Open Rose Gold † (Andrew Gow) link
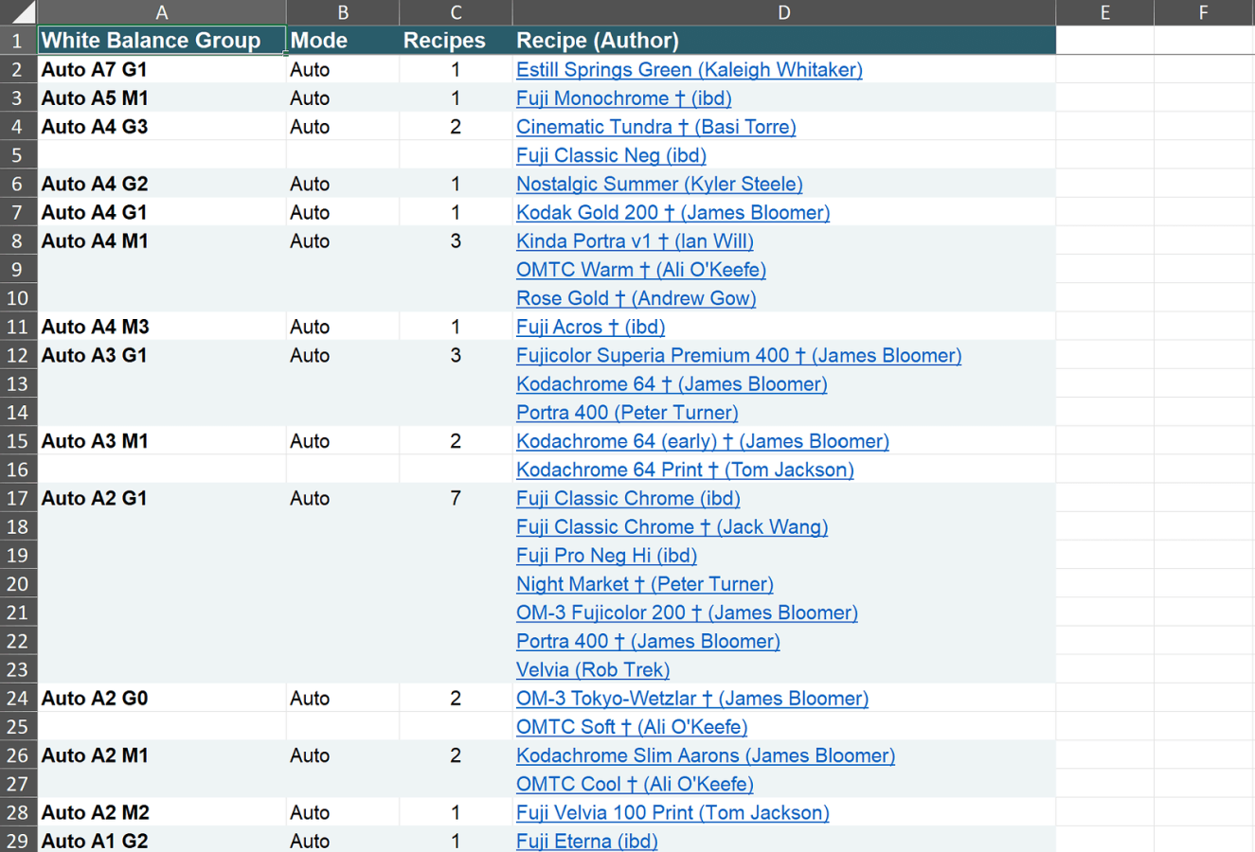The image size is (1255, 852). click(x=636, y=298)
